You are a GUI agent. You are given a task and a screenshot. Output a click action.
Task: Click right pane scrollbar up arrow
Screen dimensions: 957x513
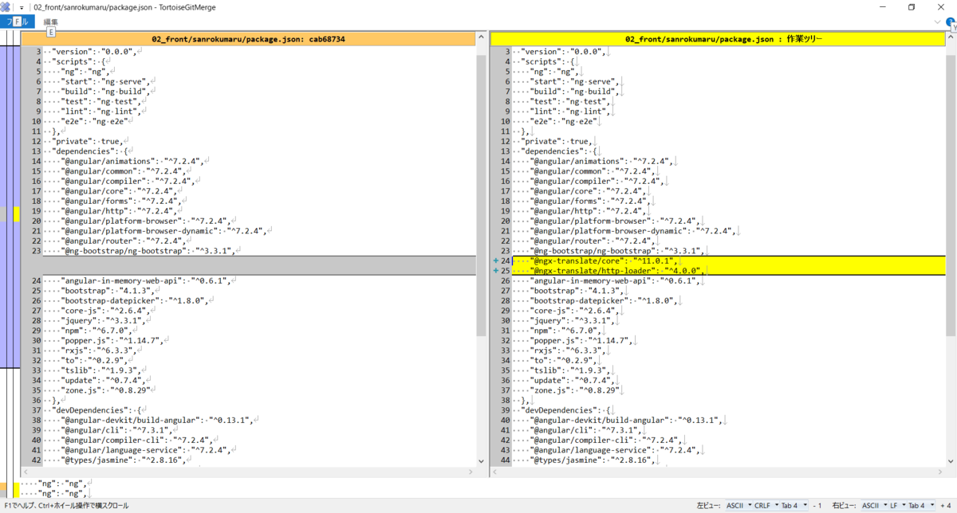tap(951, 38)
